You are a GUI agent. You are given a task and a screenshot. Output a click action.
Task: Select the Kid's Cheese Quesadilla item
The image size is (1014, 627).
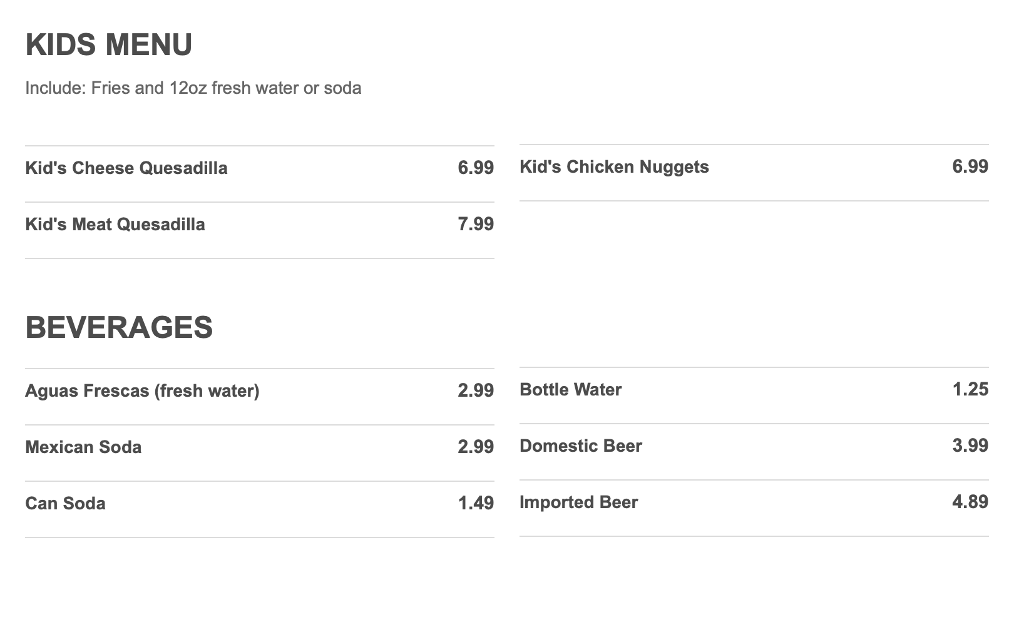126,168
